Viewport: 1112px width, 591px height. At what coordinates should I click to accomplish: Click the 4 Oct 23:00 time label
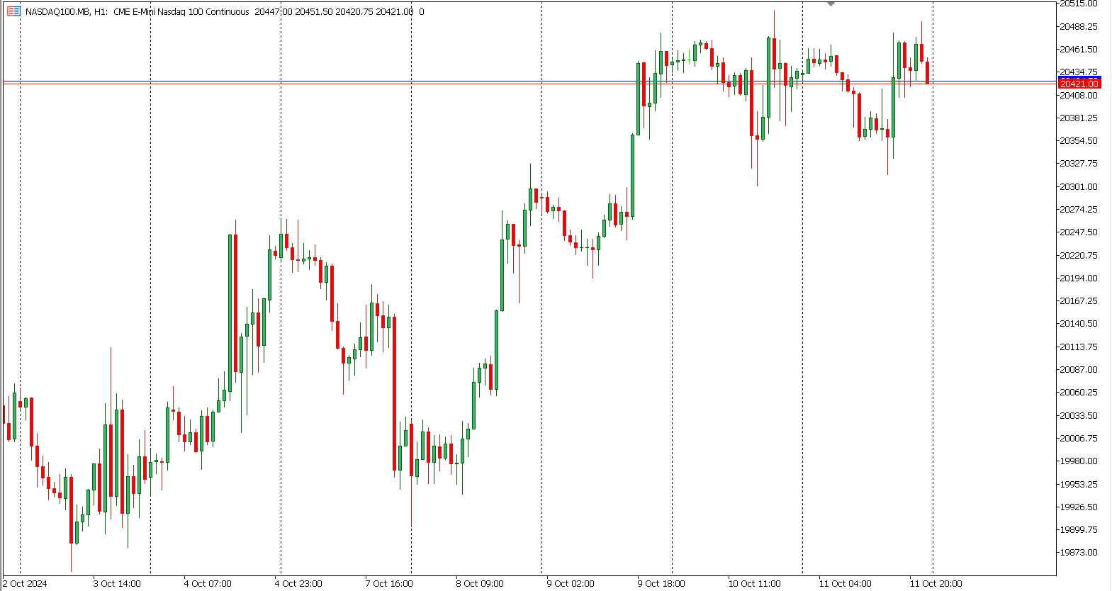[298, 584]
